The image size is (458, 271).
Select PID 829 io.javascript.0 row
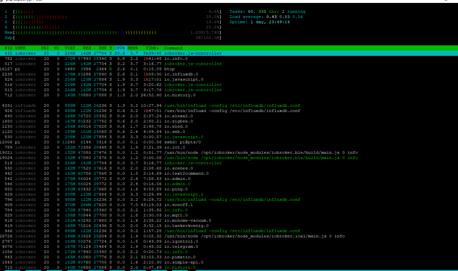pyautogui.click(x=229, y=194)
